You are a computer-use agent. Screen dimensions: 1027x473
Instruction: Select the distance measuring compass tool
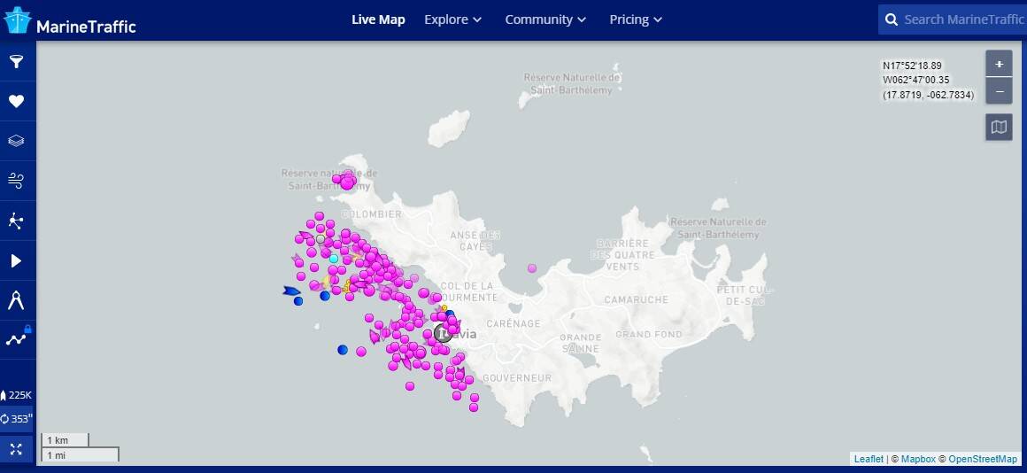[x=16, y=300]
